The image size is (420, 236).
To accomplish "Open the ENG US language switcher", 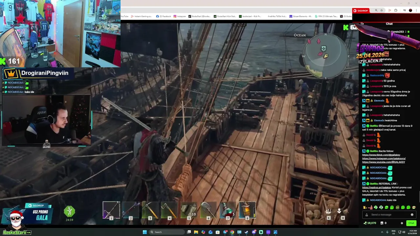I will [393, 232].
